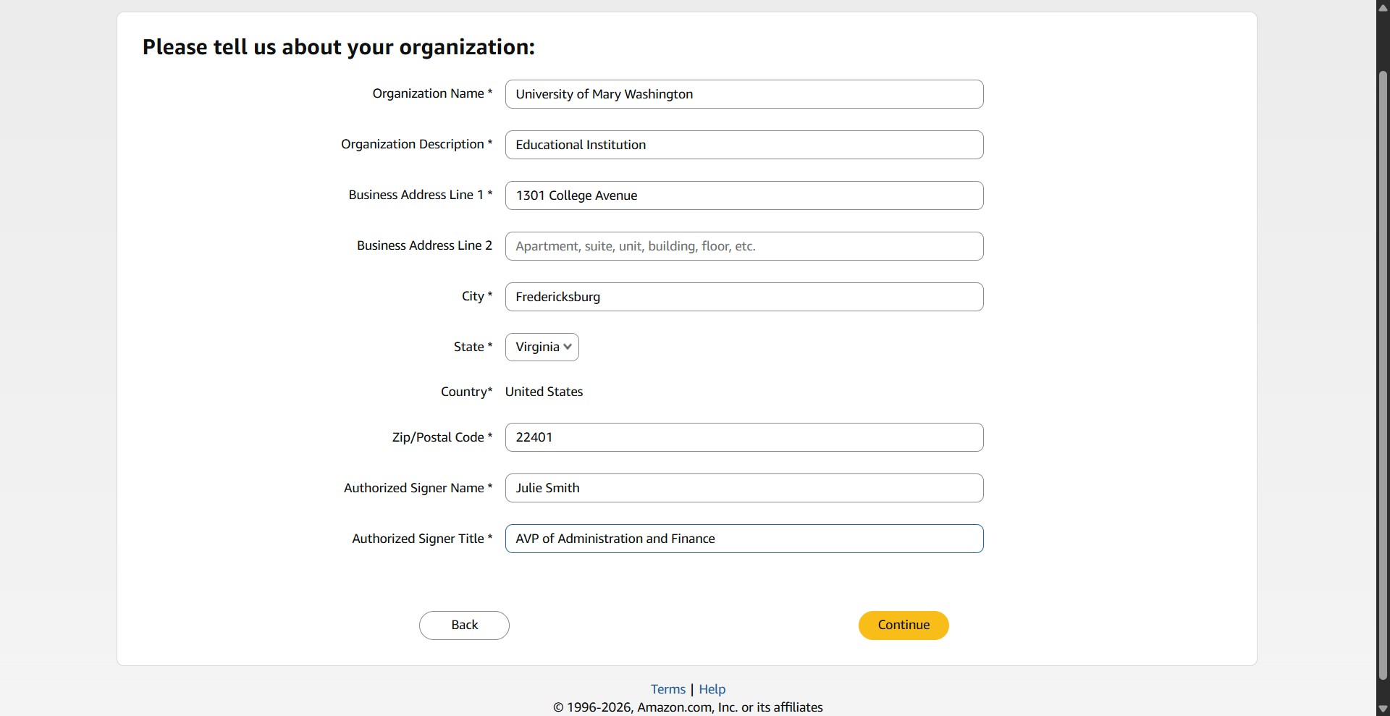This screenshot has width=1390, height=716.
Task: Click the City field showing Fredericksburg
Action: pos(744,296)
